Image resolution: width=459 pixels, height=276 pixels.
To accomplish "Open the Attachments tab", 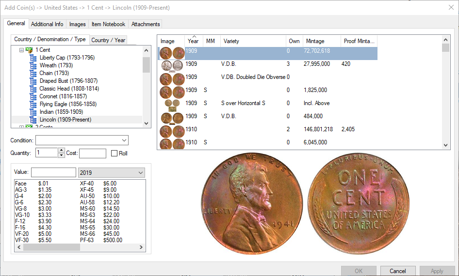I will (x=146, y=24).
